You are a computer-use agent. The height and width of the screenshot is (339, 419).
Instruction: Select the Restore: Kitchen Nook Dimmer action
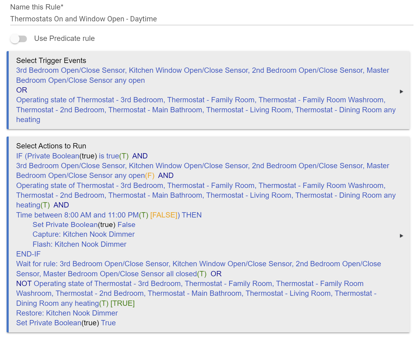click(x=67, y=313)
